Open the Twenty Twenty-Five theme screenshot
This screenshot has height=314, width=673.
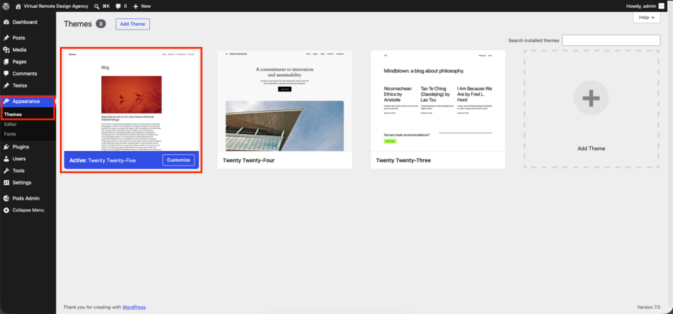[x=131, y=101]
